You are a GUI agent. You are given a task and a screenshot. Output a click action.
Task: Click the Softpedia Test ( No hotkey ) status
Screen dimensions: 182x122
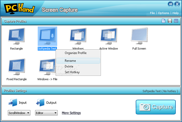point(160,91)
